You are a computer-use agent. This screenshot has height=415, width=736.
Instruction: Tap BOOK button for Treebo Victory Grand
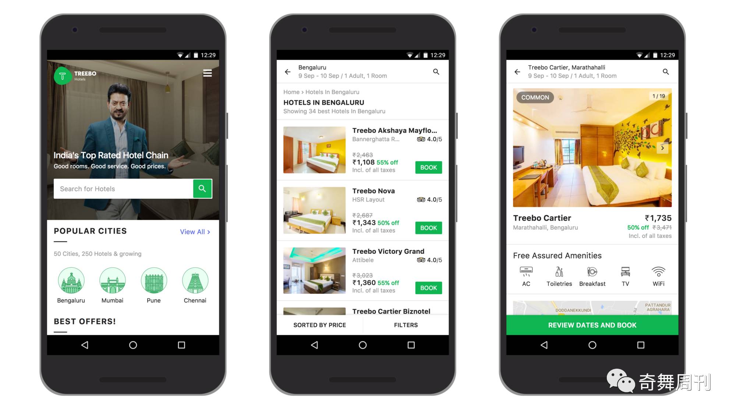pyautogui.click(x=428, y=288)
